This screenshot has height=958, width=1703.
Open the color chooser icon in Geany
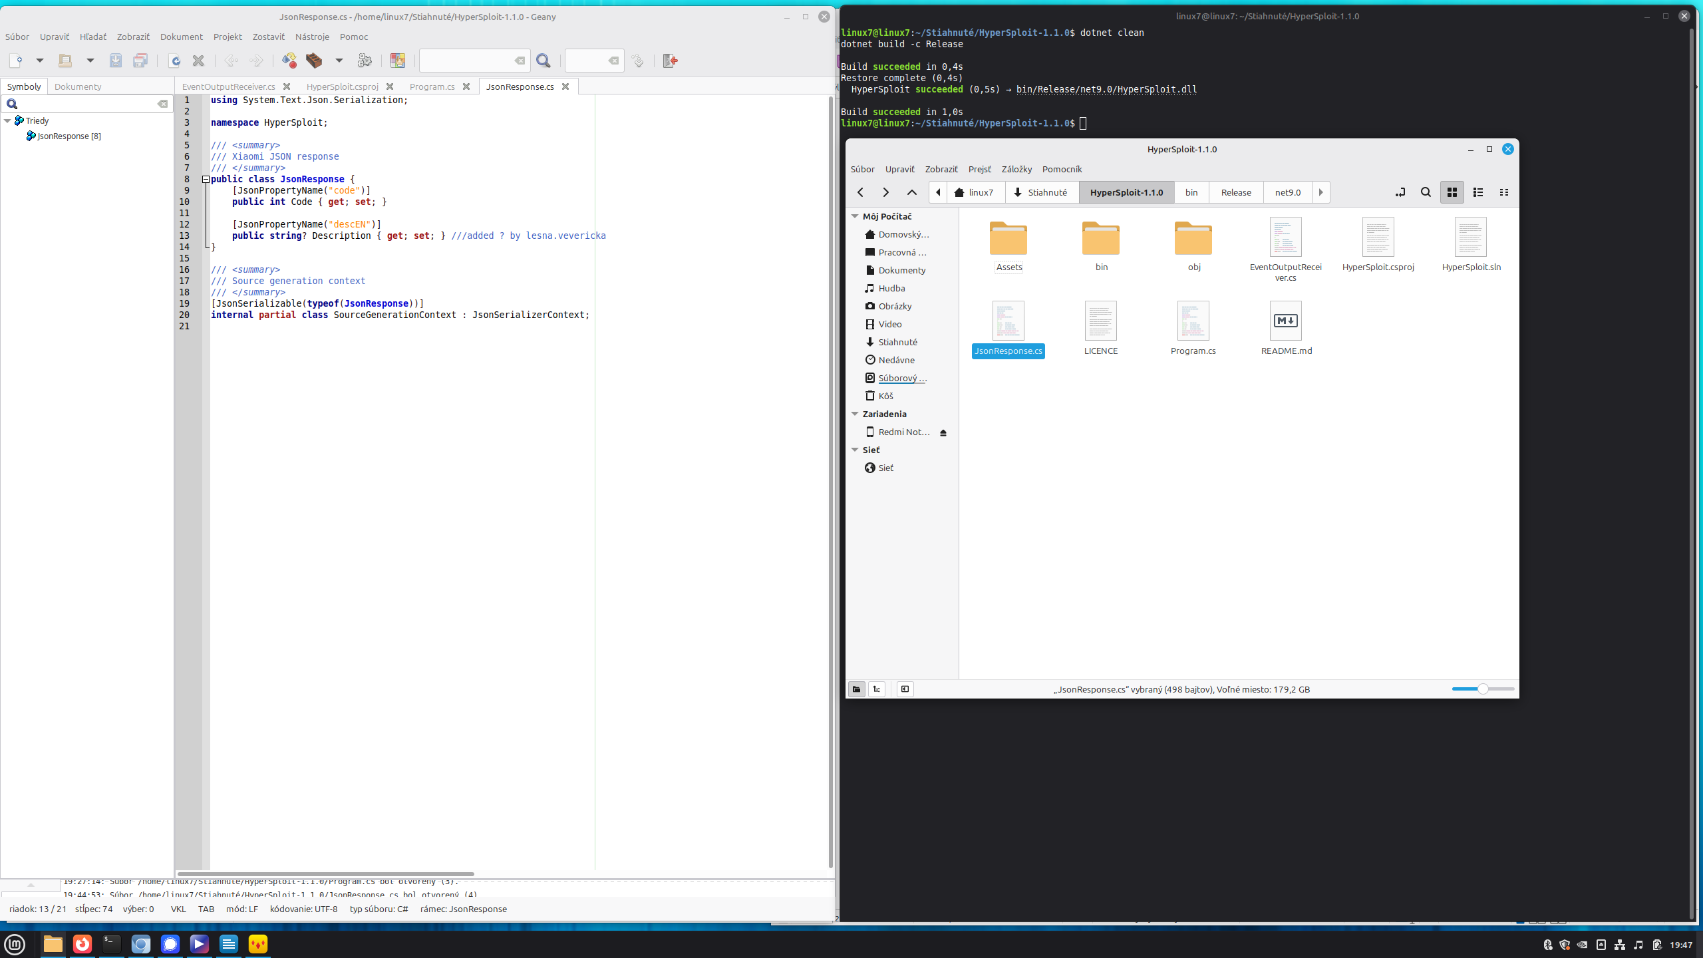398,61
